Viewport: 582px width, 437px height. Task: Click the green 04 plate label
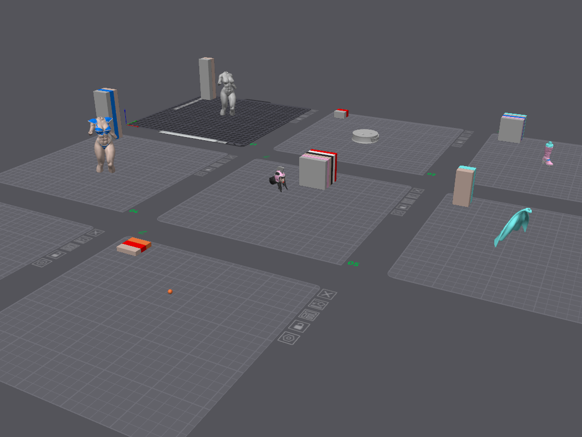pos(134,211)
